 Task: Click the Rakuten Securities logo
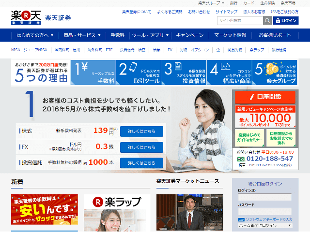[26, 17]
